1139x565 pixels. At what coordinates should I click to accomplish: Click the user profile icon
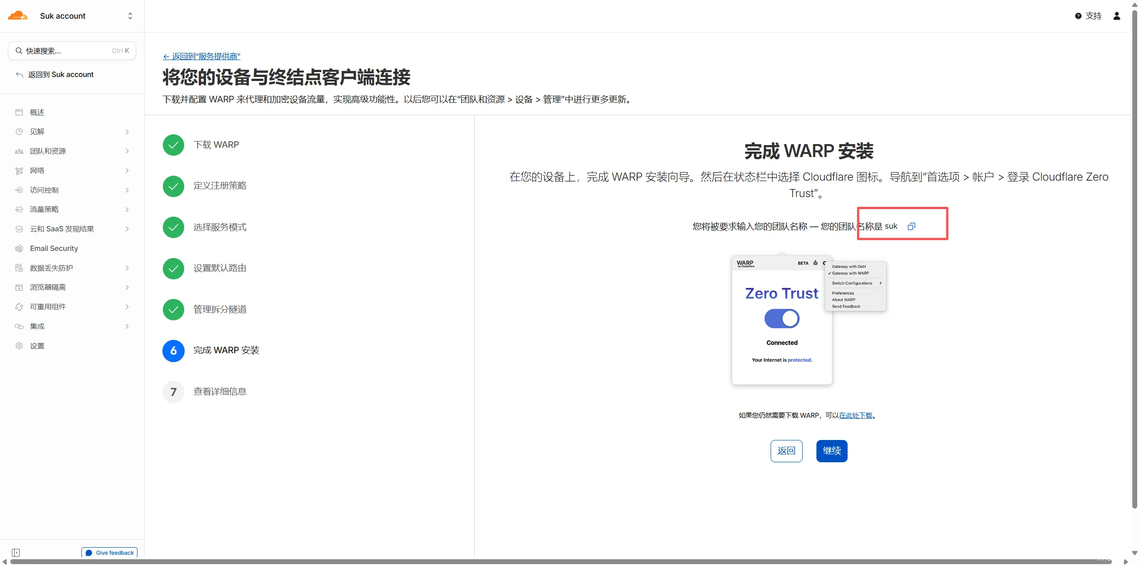[1117, 16]
